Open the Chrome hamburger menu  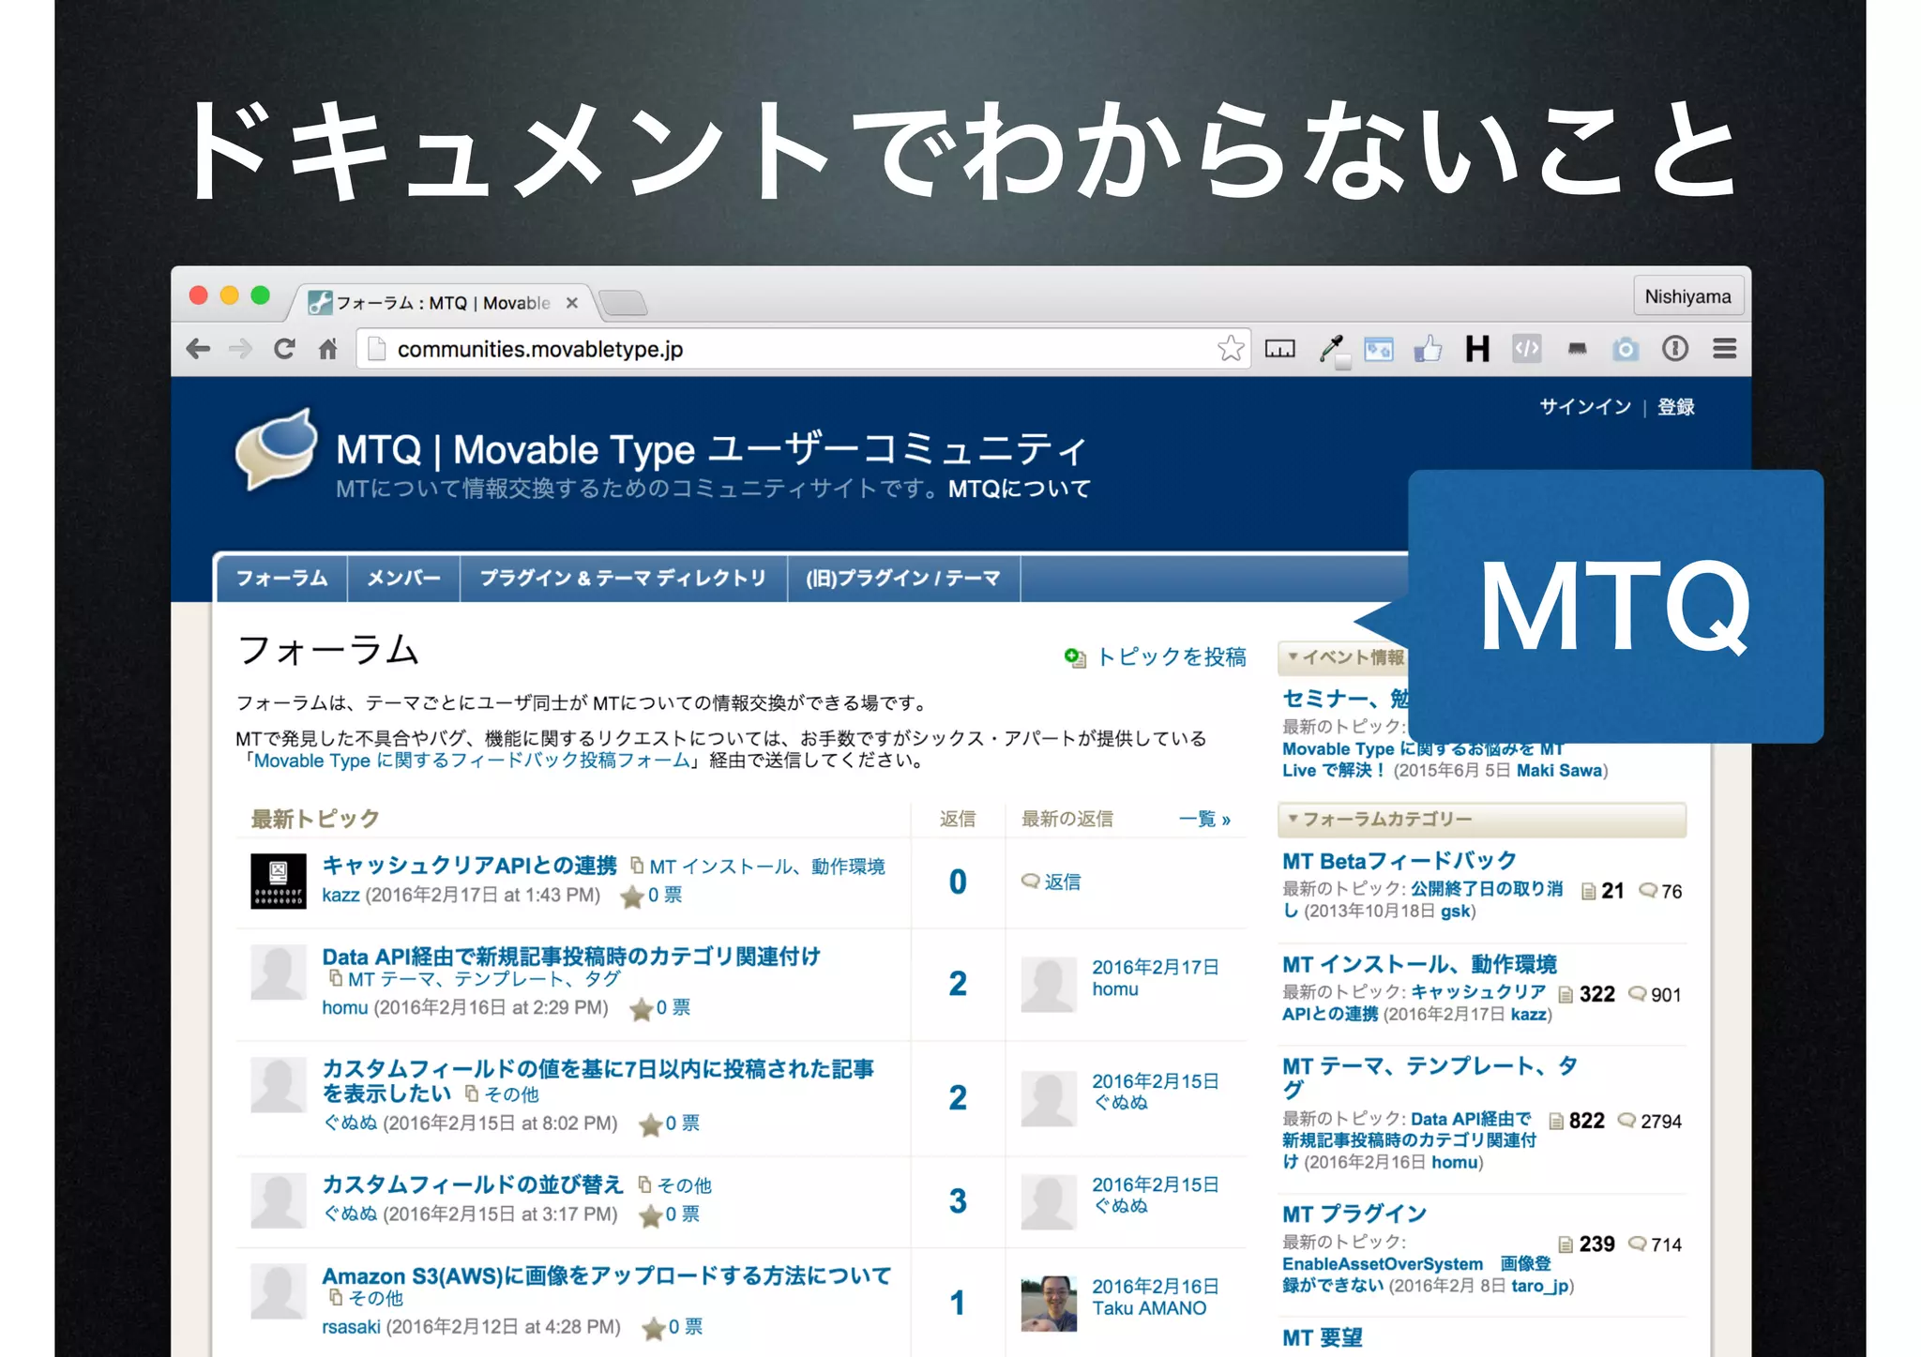click(x=1724, y=349)
